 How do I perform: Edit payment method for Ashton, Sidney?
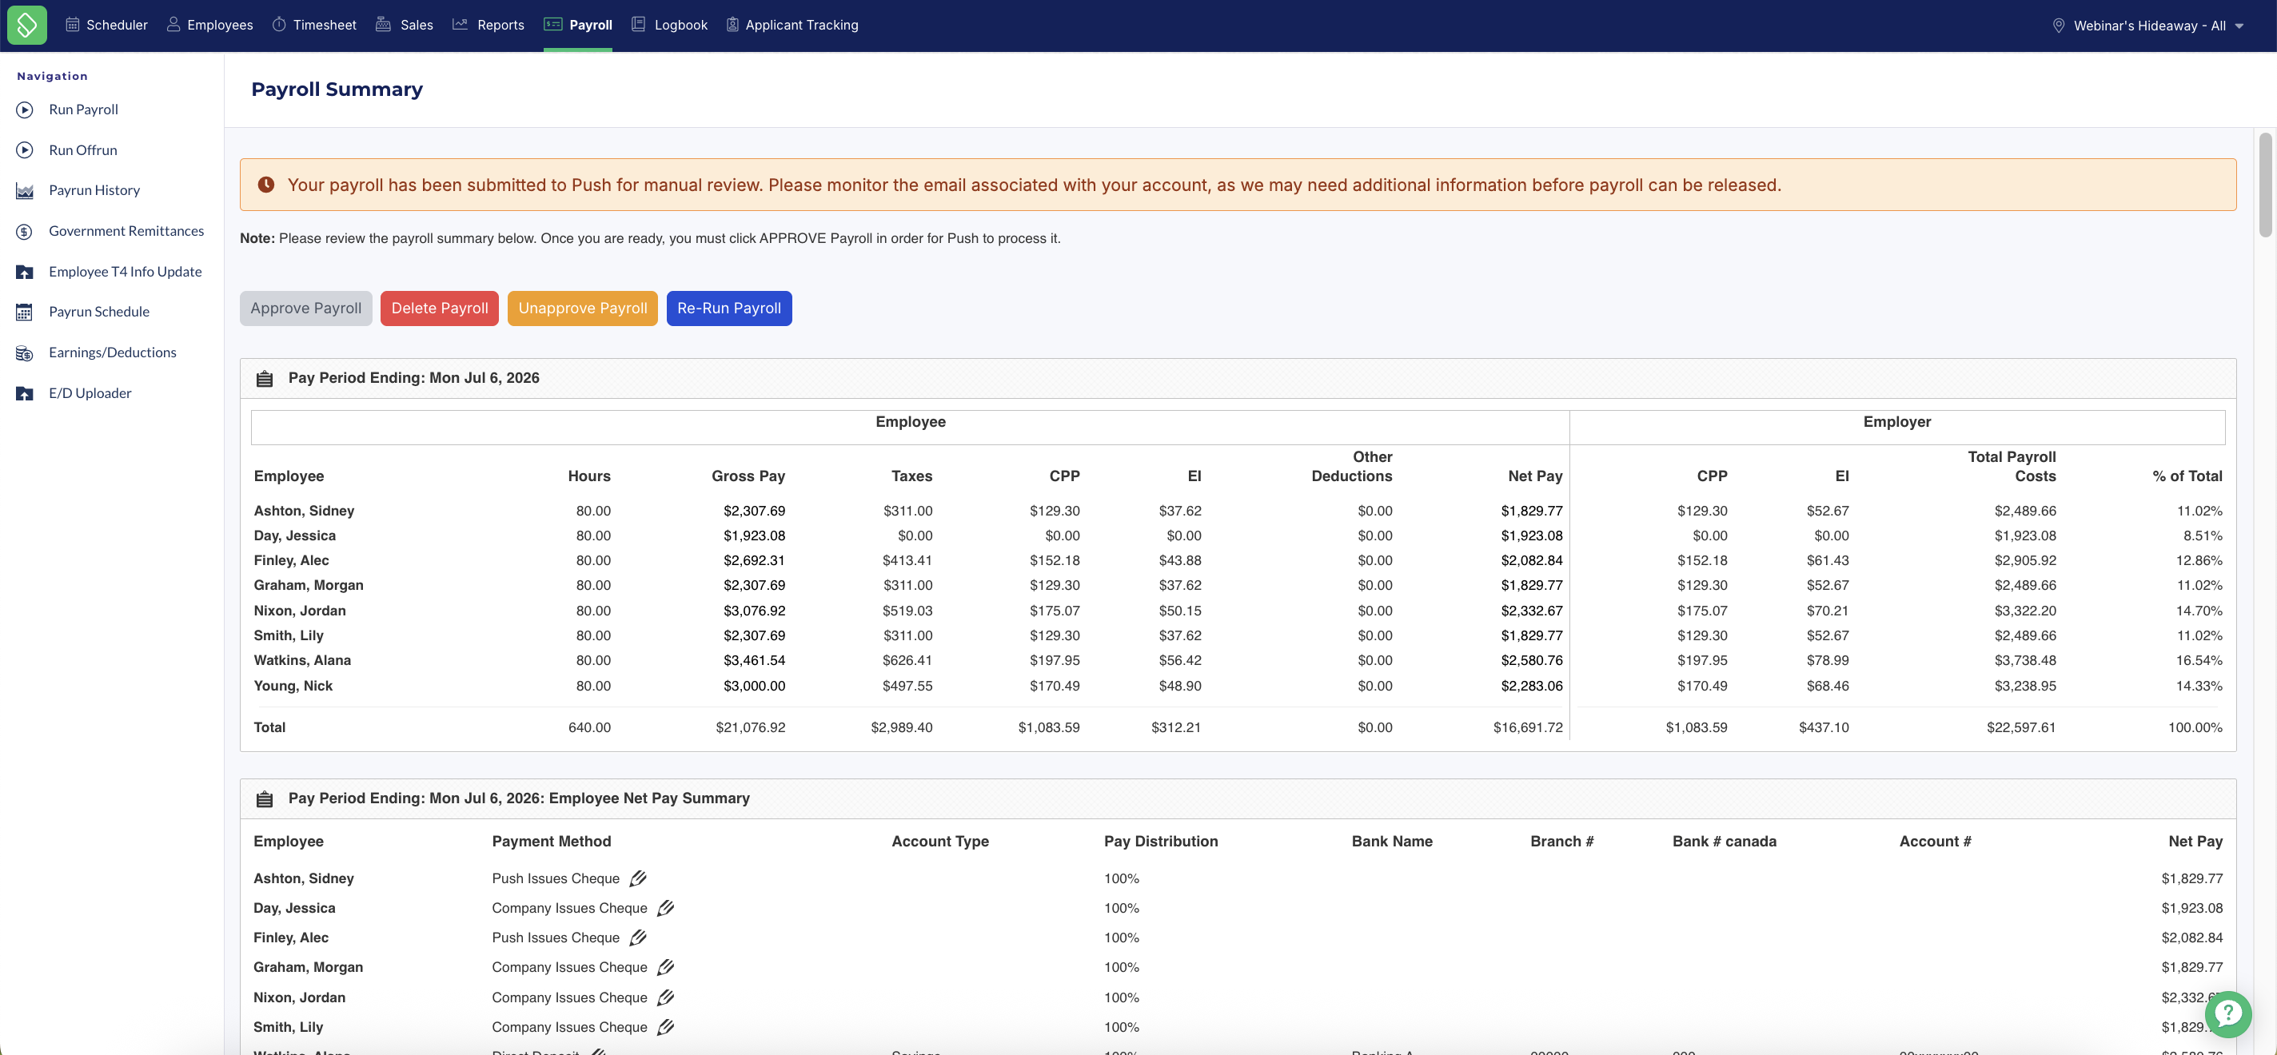click(x=637, y=878)
